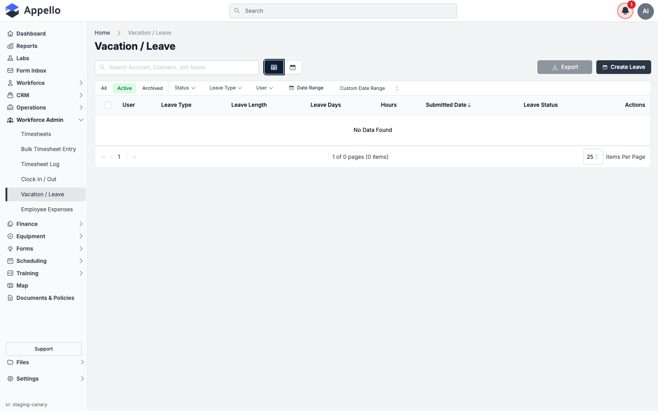Focus the global Search field

[x=343, y=11]
